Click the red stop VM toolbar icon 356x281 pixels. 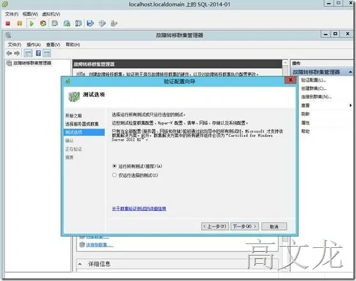(8, 24)
